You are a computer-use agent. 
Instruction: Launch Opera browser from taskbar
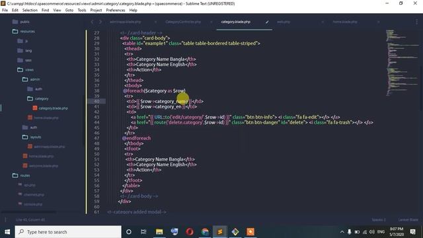190,232
